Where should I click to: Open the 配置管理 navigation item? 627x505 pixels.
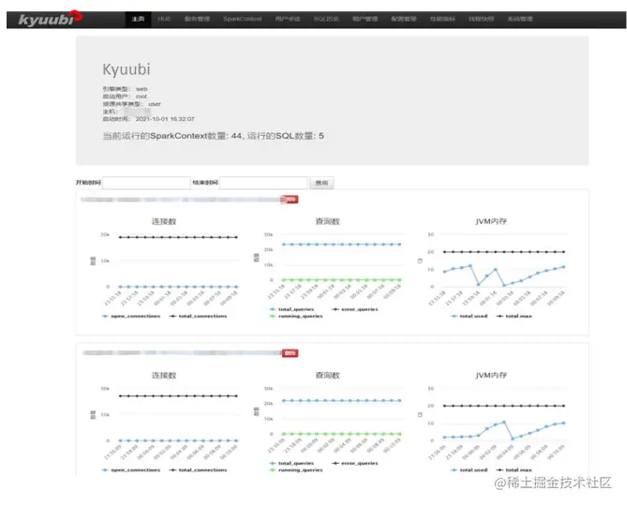(x=403, y=19)
